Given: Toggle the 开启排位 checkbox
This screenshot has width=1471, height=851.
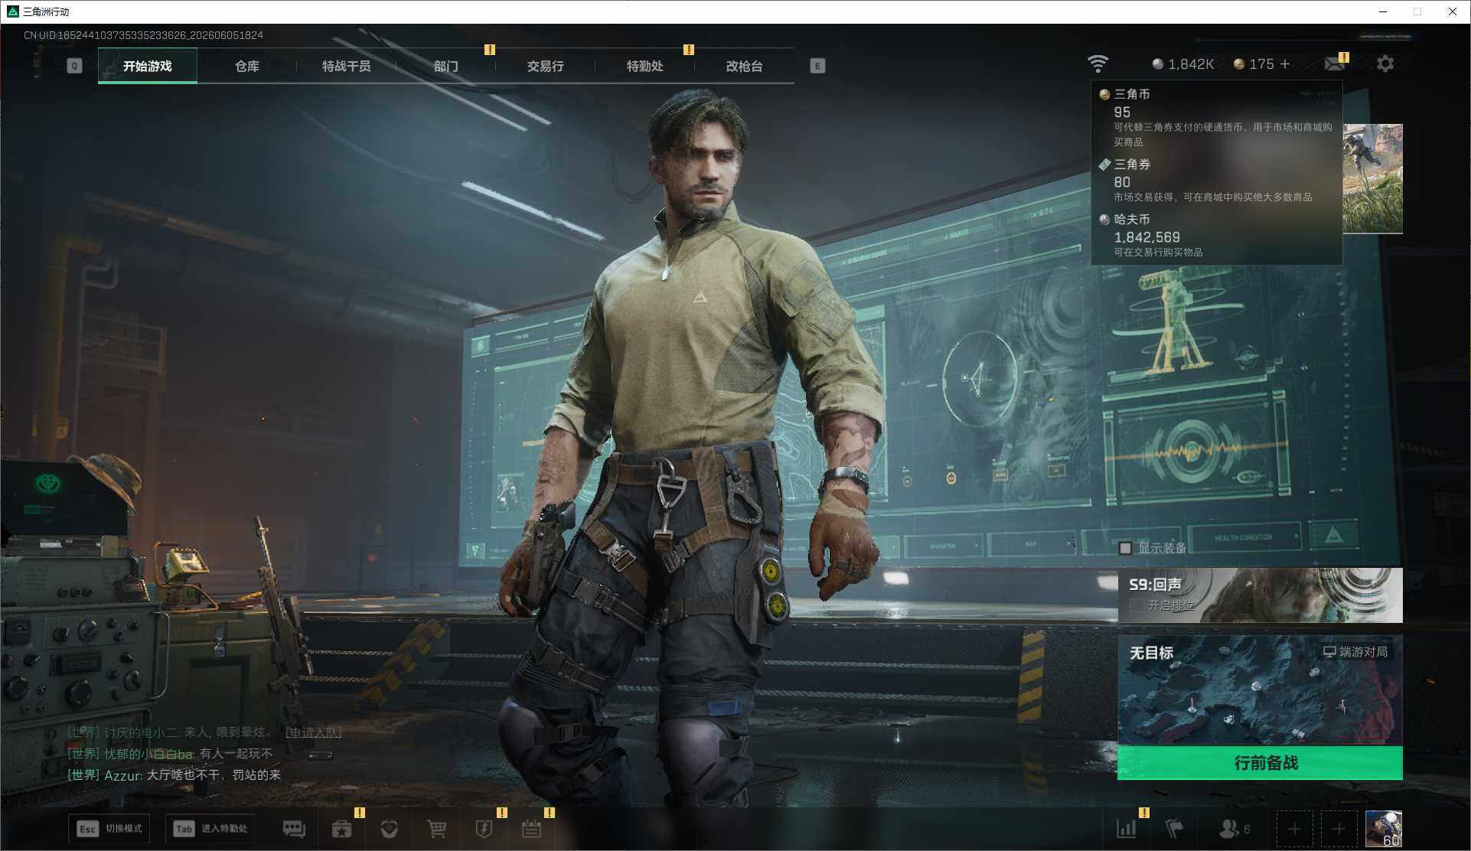Looking at the screenshot, I should tap(1137, 605).
